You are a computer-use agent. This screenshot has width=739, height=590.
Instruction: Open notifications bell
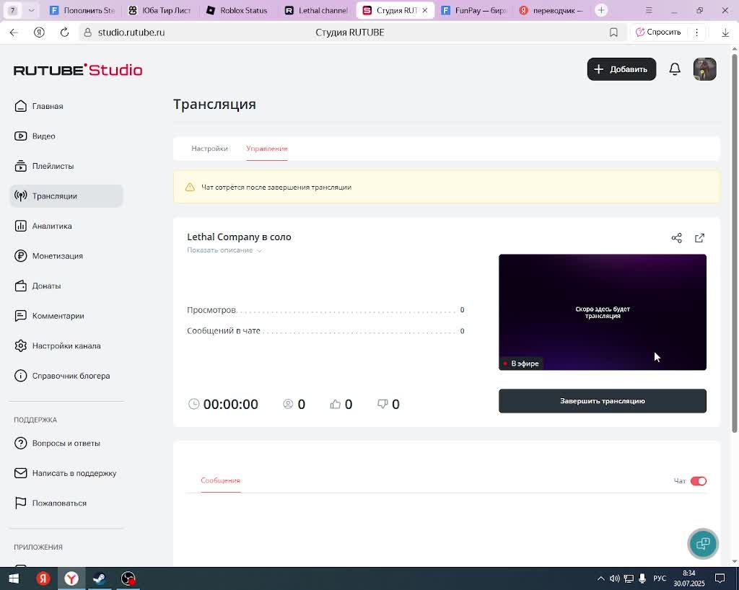[x=675, y=69]
